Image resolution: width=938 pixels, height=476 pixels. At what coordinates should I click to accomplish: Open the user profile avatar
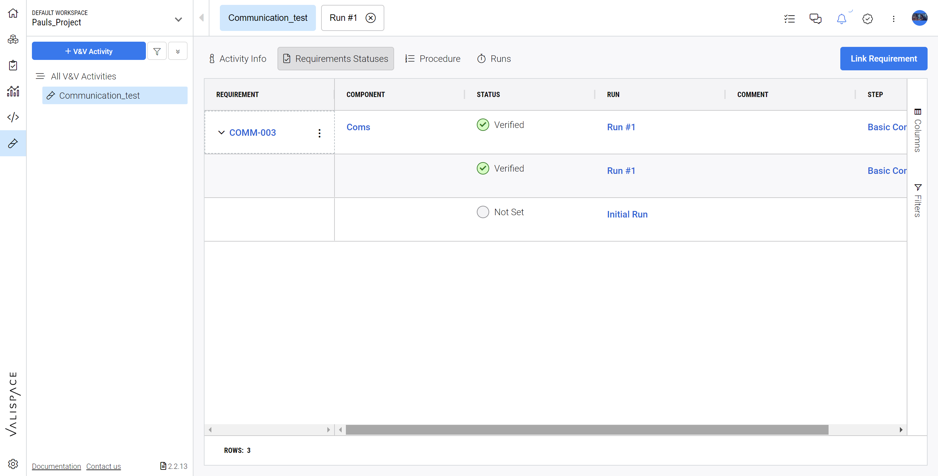pos(919,18)
